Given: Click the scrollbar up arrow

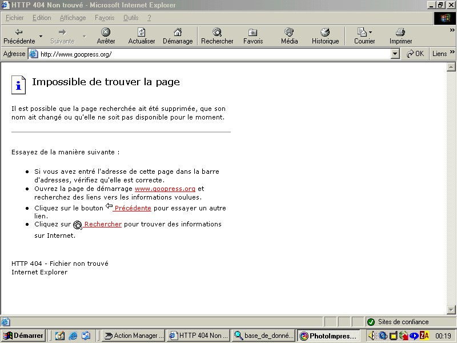Looking at the screenshot, I should (x=451, y=67).
